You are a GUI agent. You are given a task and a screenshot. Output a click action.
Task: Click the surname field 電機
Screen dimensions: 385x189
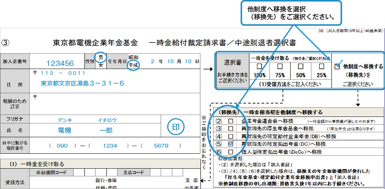point(65,130)
